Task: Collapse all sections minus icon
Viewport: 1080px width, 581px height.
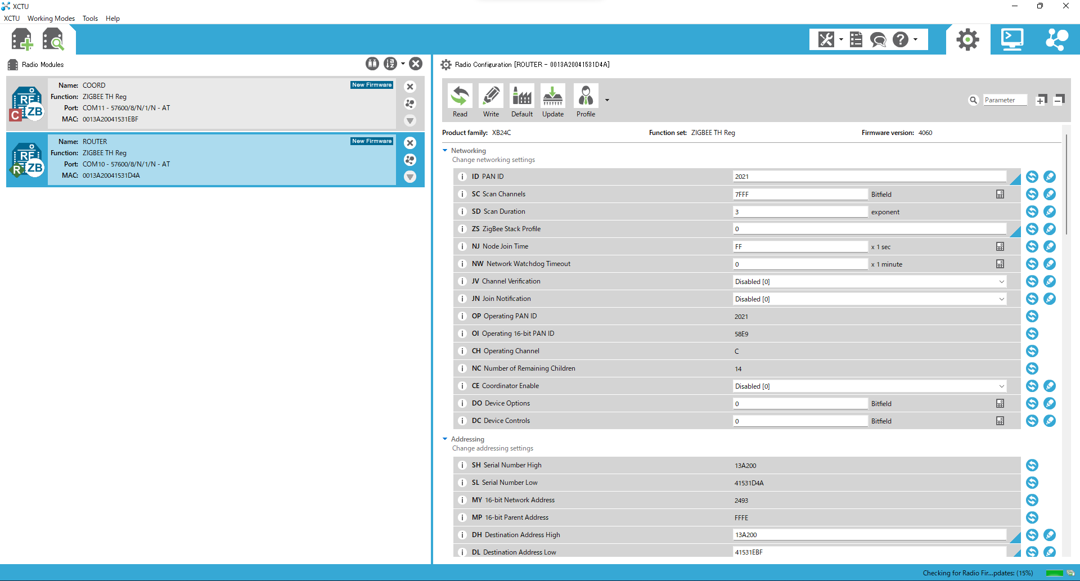Action: coord(1059,100)
